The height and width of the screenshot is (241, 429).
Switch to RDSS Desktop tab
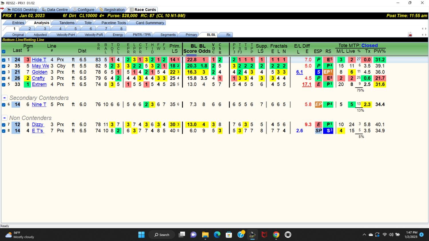[x=22, y=10]
